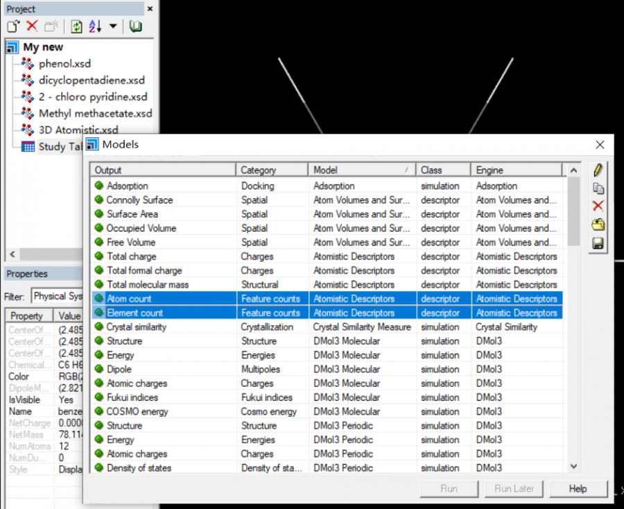Click the load model folder icon
This screenshot has width=624, height=509.
tap(598, 225)
